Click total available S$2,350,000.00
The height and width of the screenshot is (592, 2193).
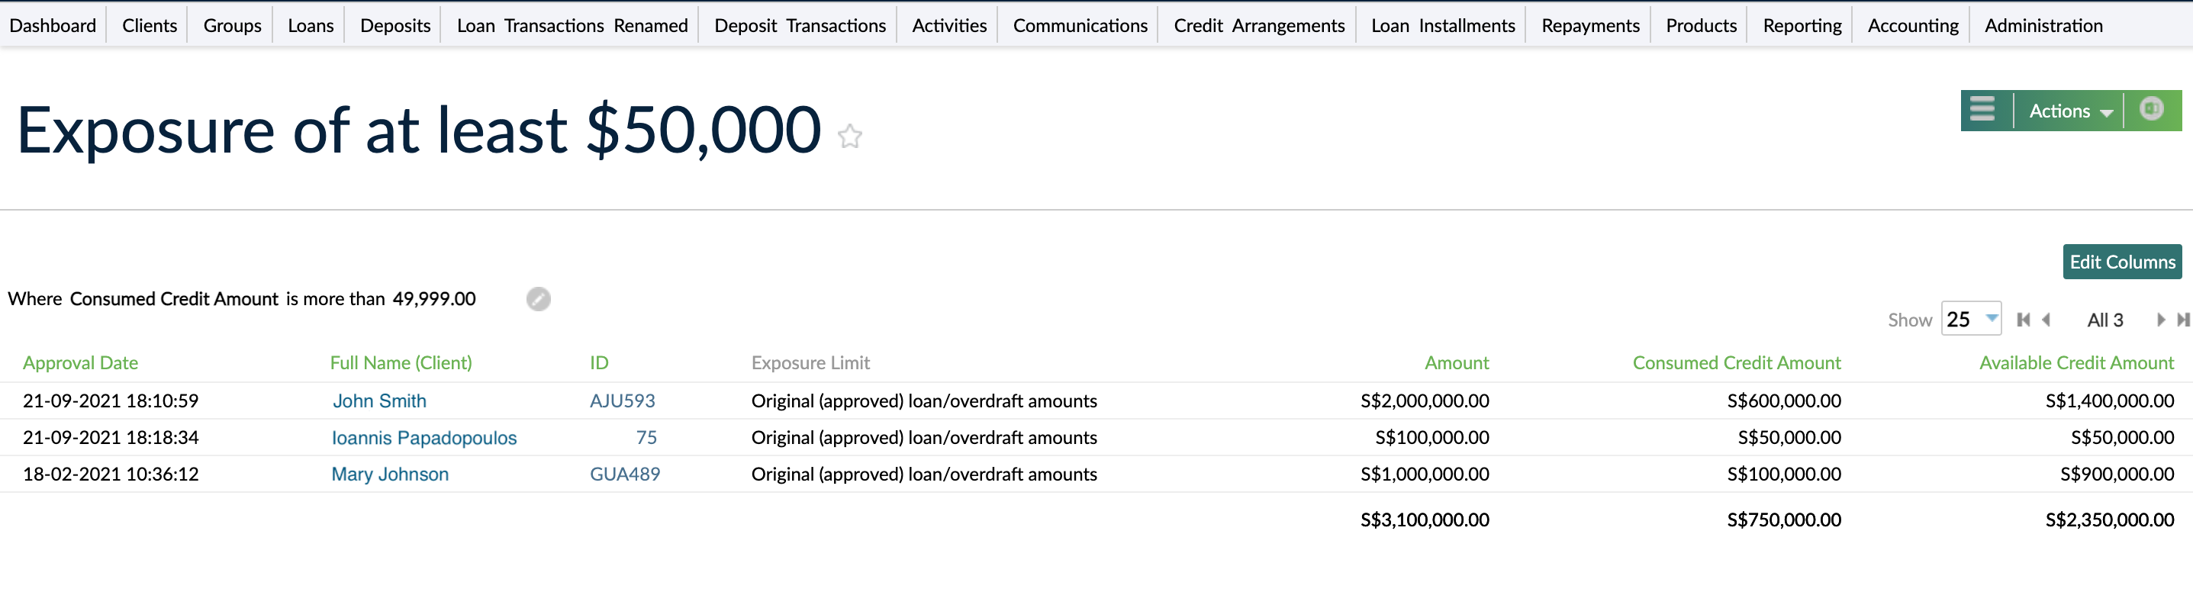(x=2110, y=520)
